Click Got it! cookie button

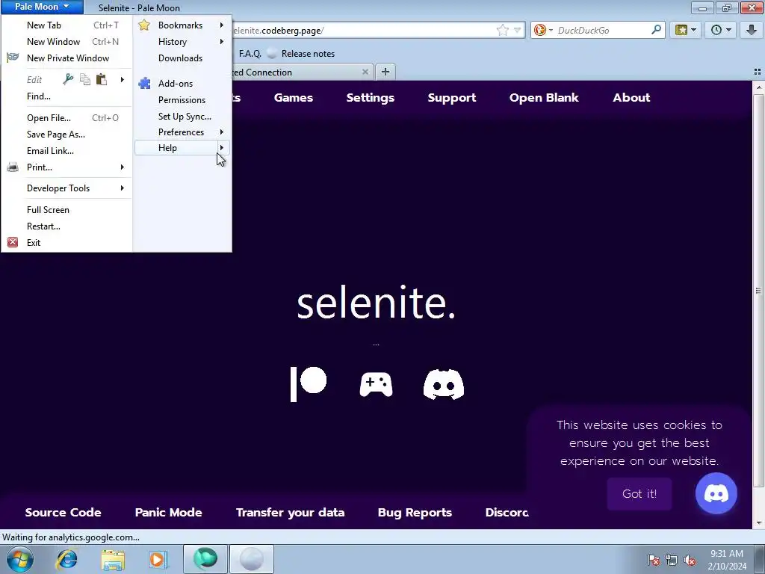pos(639,493)
